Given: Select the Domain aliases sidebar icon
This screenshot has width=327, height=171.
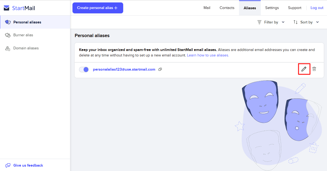Looking at the screenshot, I should pos(8,48).
